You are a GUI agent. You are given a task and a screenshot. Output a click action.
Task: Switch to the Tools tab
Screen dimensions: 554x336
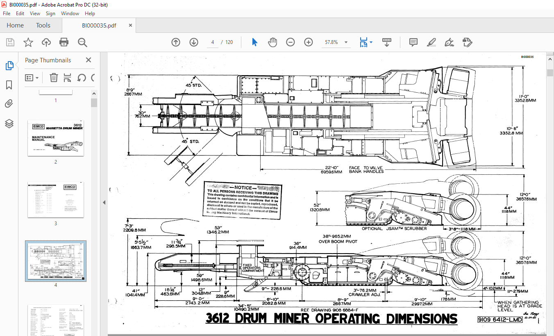[43, 25]
